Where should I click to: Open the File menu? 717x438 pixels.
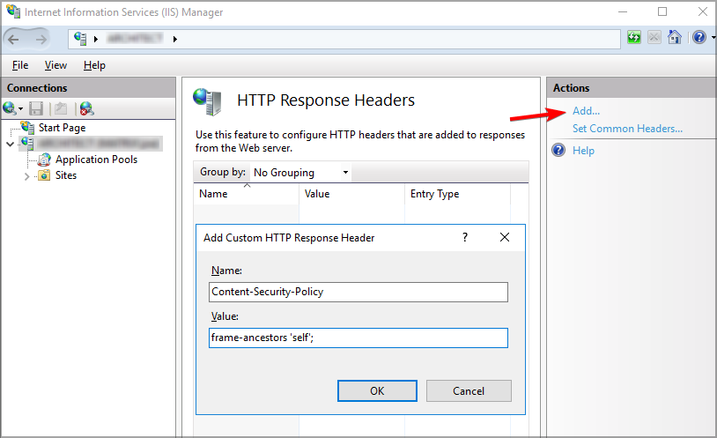20,65
